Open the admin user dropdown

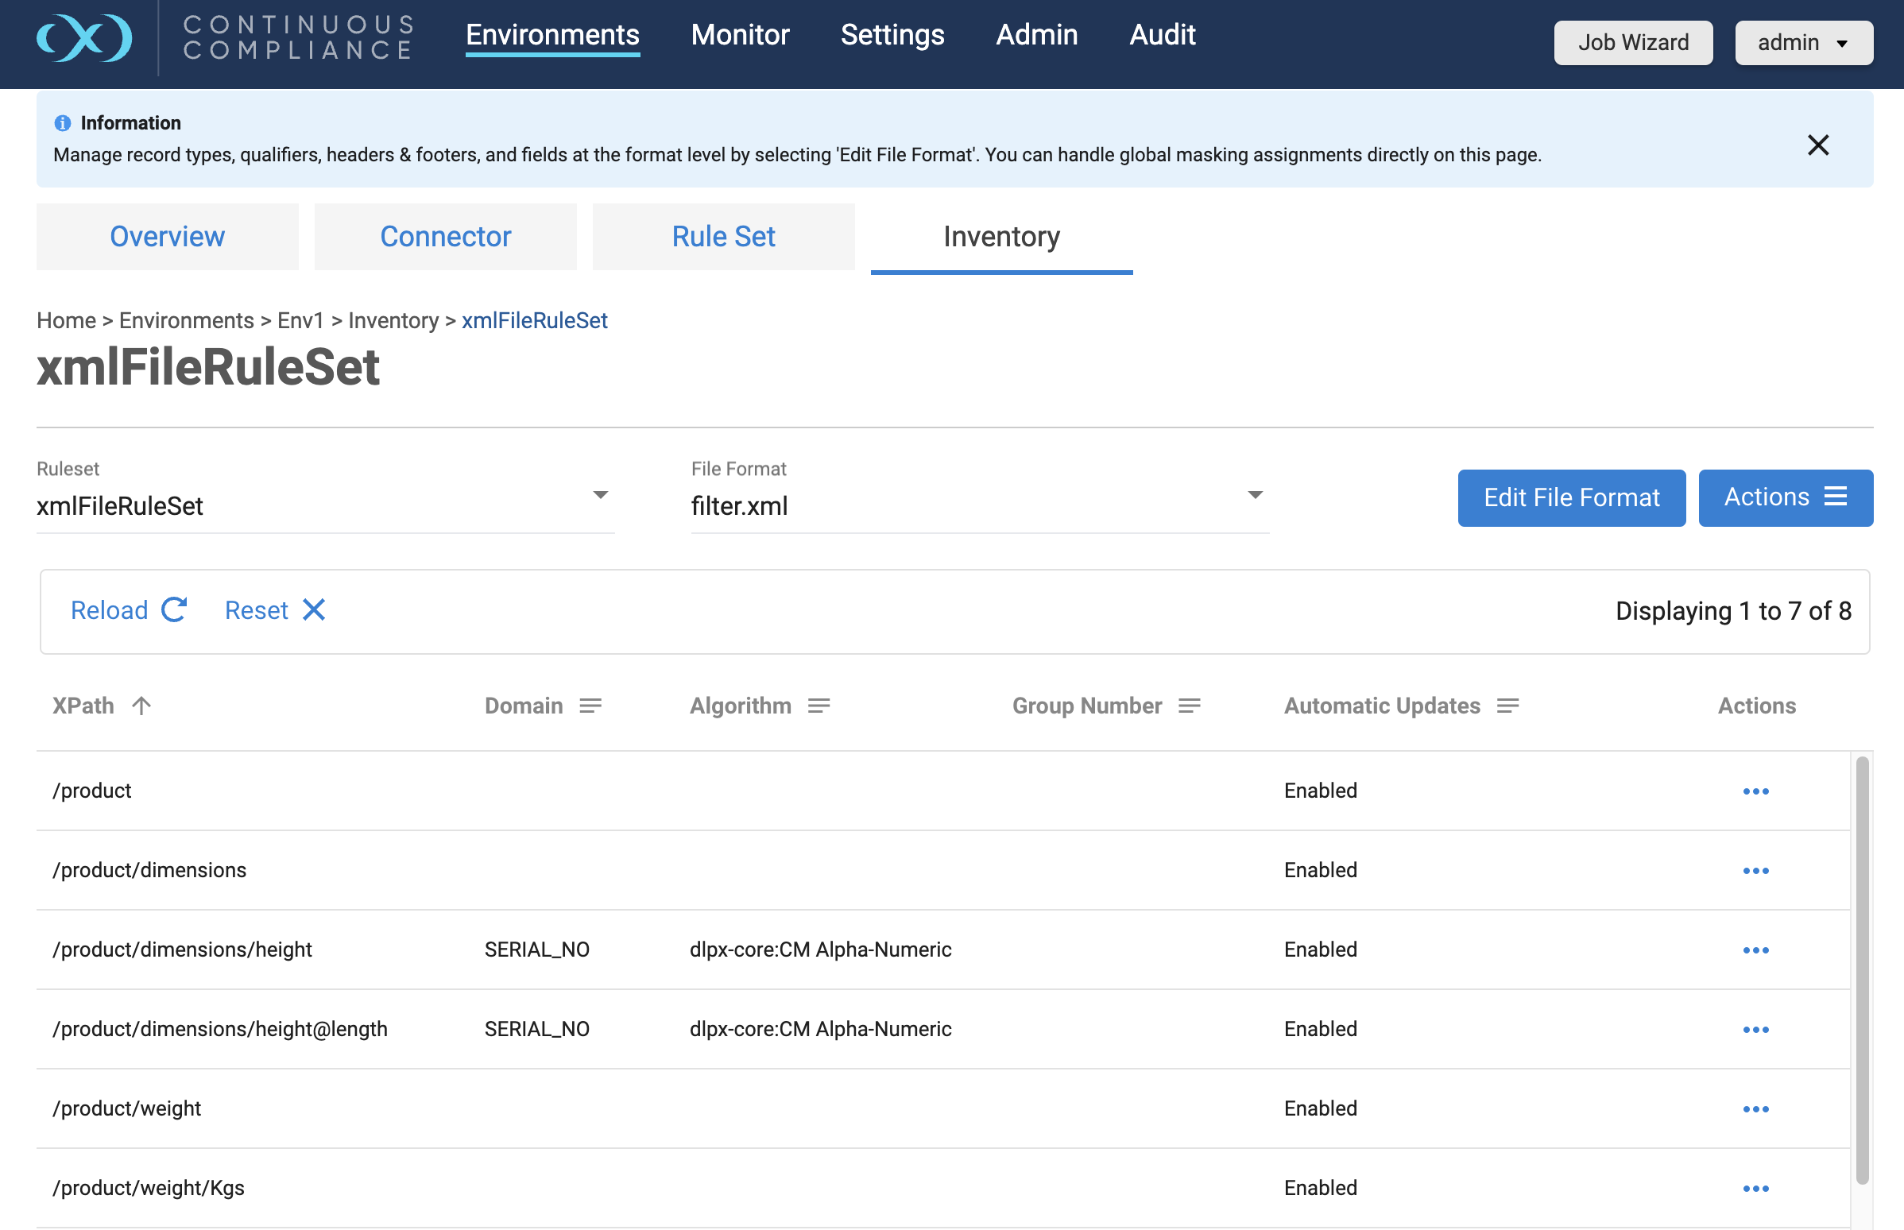click(1803, 42)
